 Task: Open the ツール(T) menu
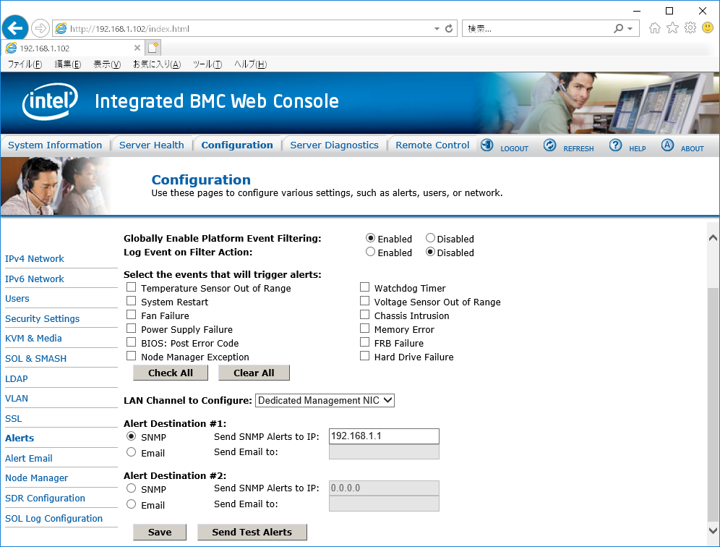click(207, 64)
